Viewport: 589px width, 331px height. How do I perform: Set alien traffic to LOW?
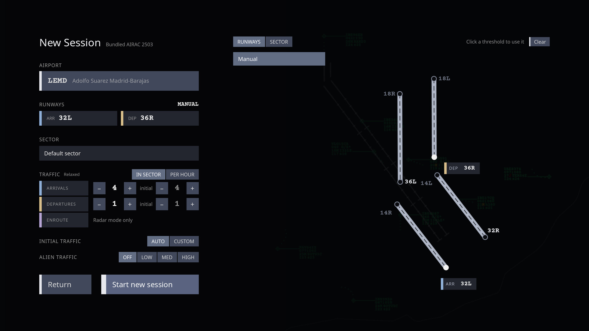(x=147, y=257)
